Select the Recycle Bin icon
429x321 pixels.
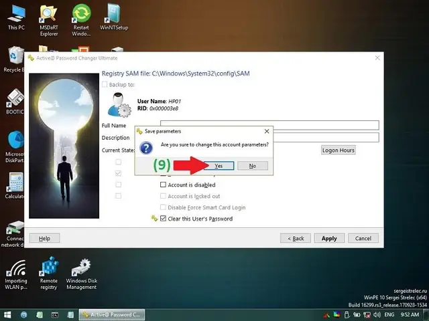tap(14, 60)
